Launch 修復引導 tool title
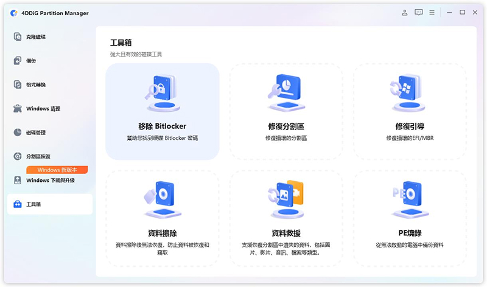The image size is (487, 287). 410,126
